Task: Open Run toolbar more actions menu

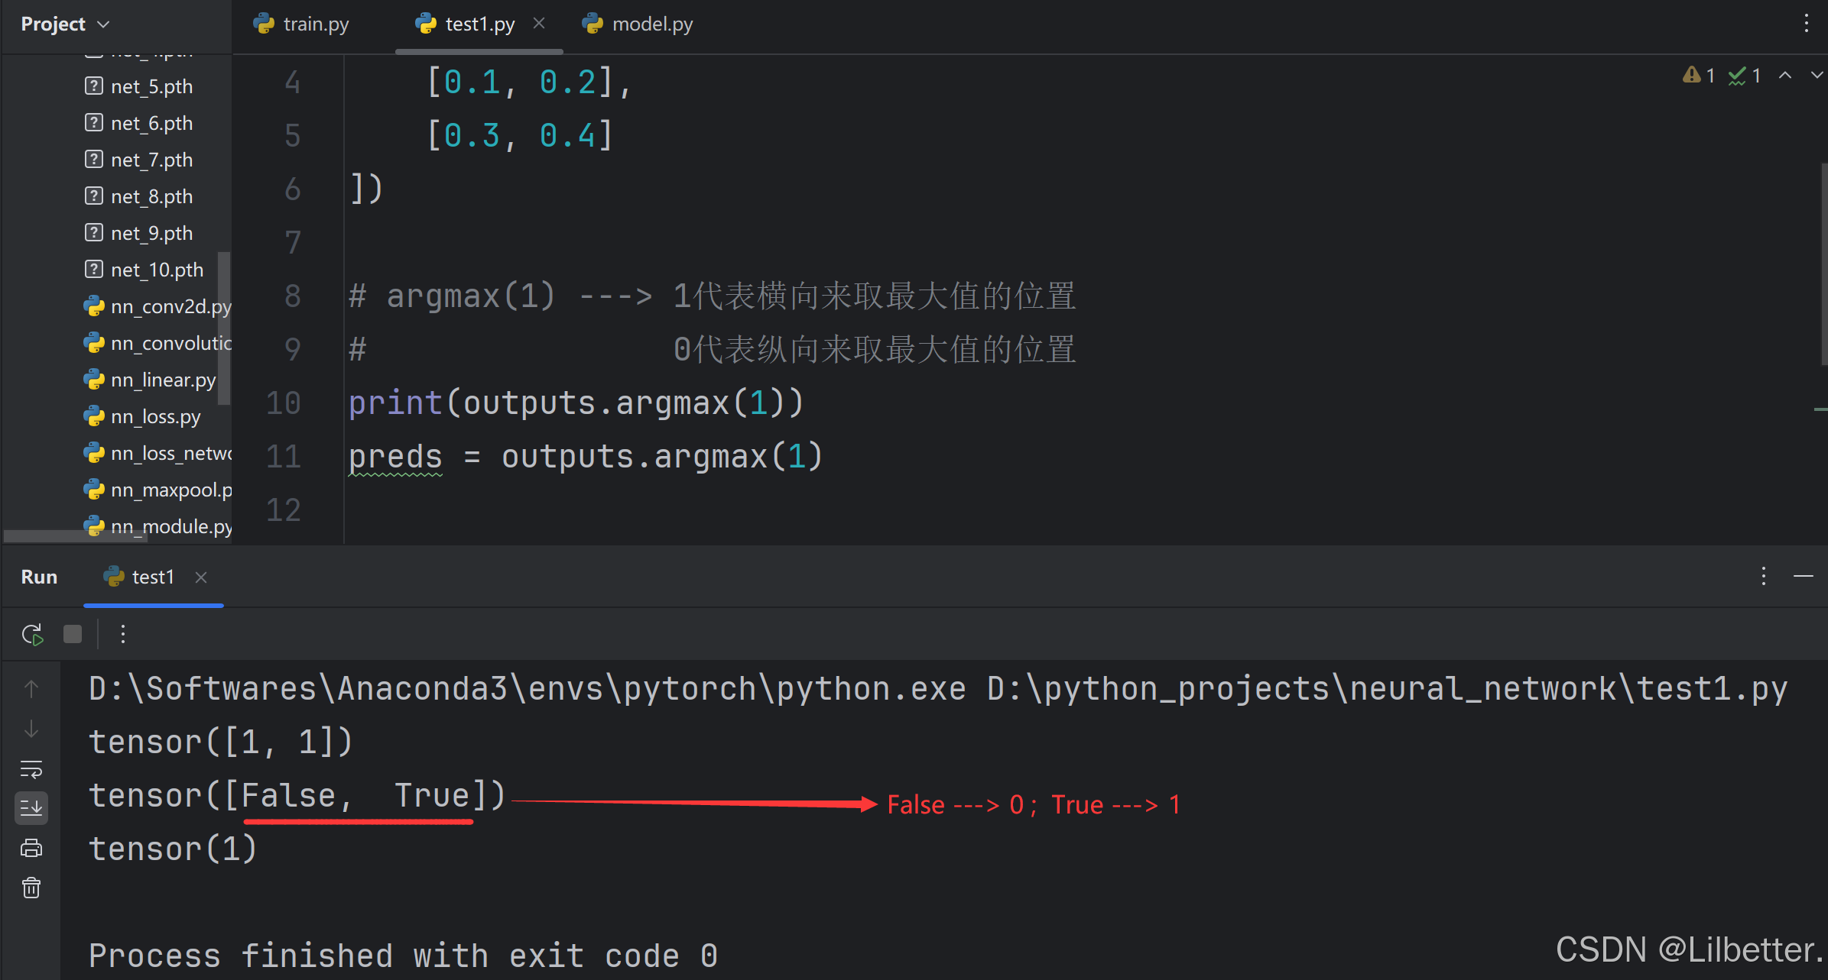Action: pos(123,634)
